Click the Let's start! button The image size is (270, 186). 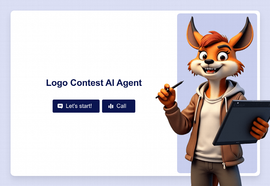[76, 106]
